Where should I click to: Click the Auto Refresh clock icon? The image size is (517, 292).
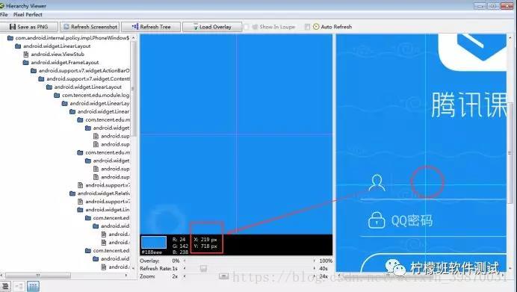click(316, 27)
